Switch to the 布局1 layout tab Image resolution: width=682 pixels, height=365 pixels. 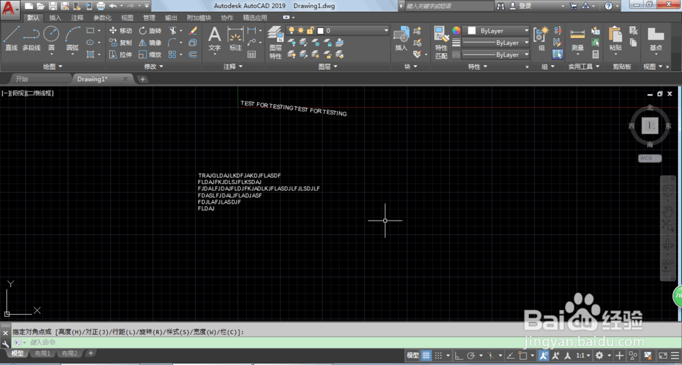click(42, 353)
